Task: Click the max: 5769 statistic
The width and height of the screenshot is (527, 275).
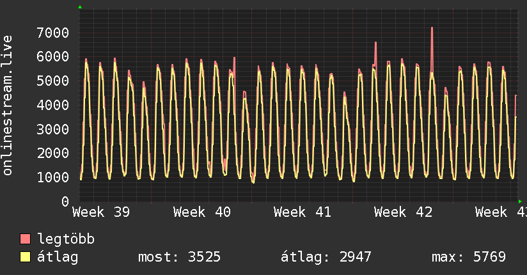Action: pyautogui.click(x=469, y=257)
